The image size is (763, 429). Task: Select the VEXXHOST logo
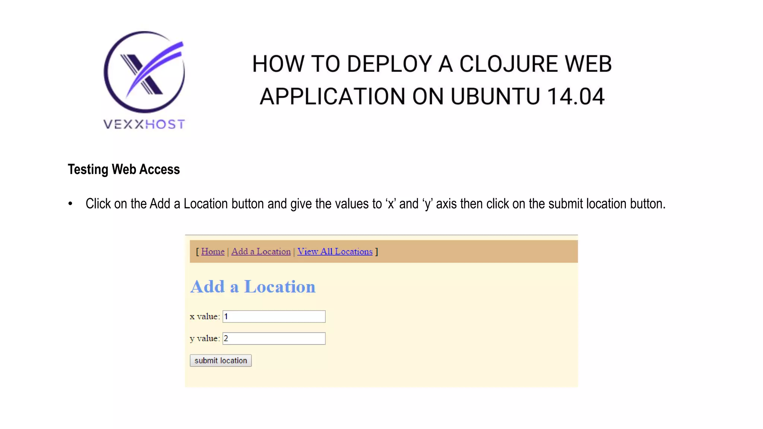click(144, 80)
